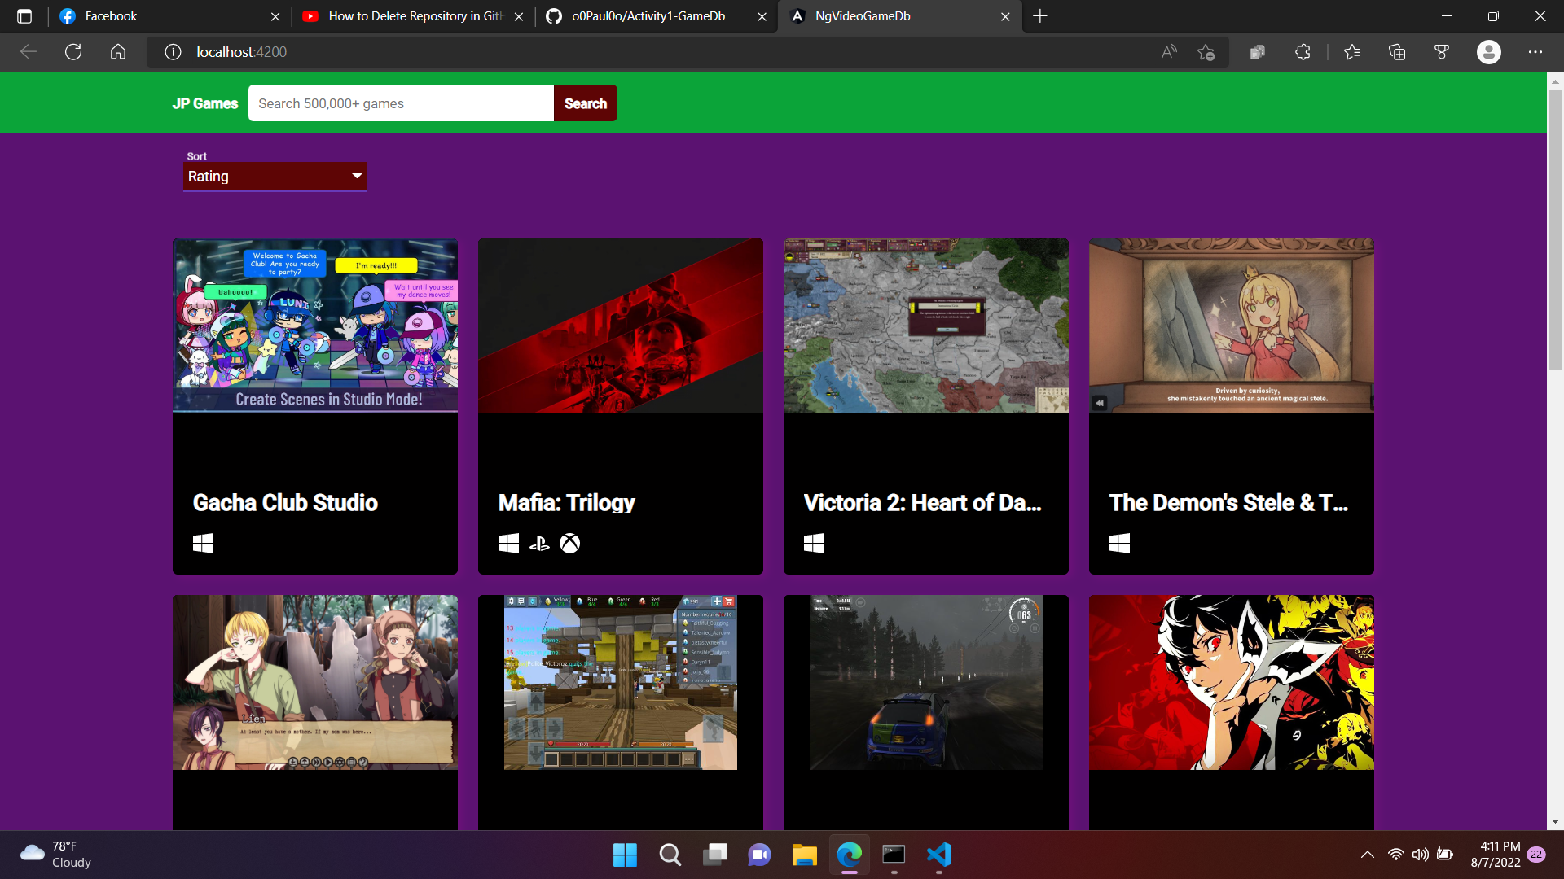Click the Windows icon under The Demon's Stele card
Image resolution: width=1564 pixels, height=879 pixels.
[1119, 543]
